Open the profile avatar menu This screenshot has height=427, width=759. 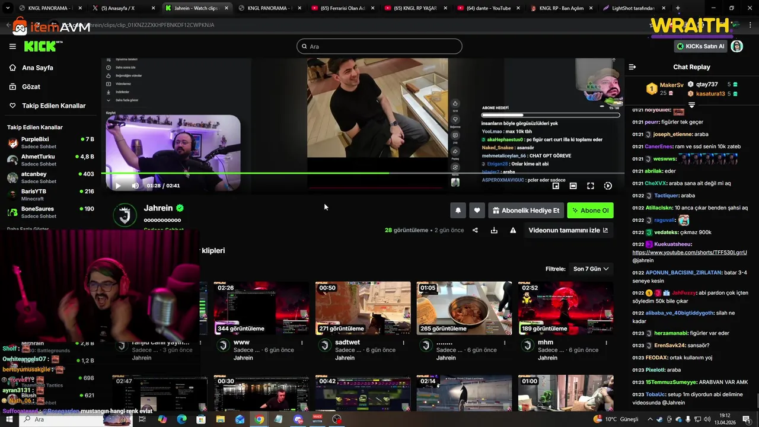[737, 46]
